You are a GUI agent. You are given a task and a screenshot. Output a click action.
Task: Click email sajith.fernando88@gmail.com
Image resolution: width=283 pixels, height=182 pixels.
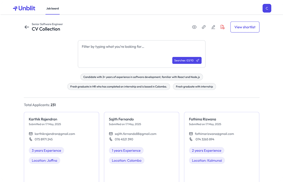coord(136,134)
